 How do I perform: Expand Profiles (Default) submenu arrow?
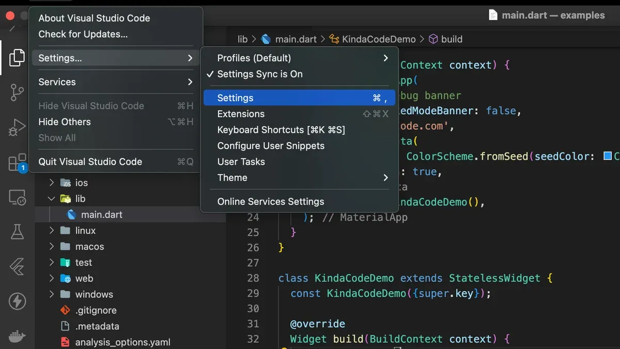point(385,58)
